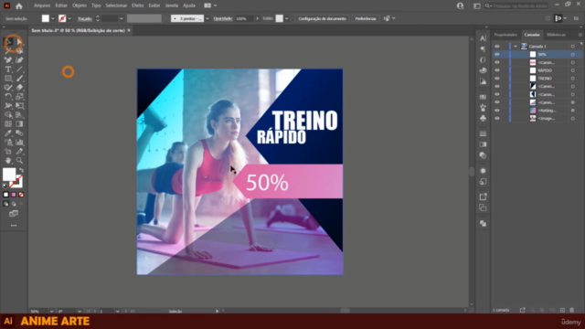Hide the TREINO text layer item

coord(497,79)
